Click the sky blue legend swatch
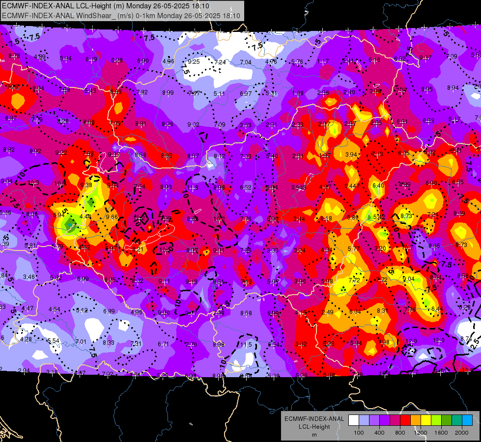 click(x=467, y=420)
